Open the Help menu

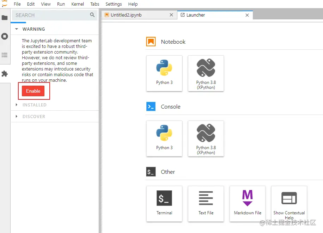[133, 4]
